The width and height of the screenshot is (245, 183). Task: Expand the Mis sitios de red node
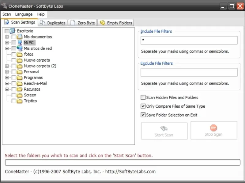(x=7, y=48)
